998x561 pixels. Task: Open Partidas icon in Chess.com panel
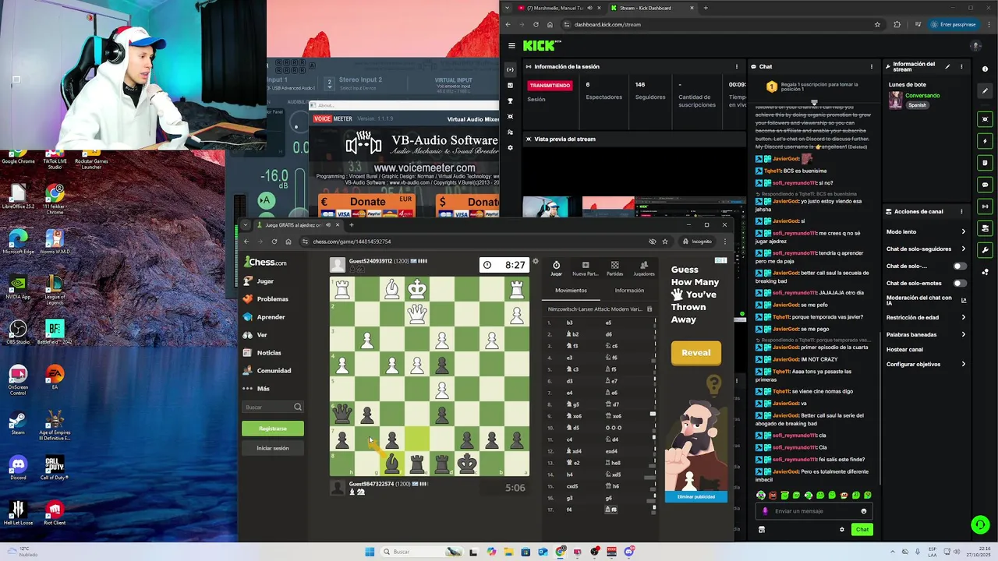coord(614,269)
